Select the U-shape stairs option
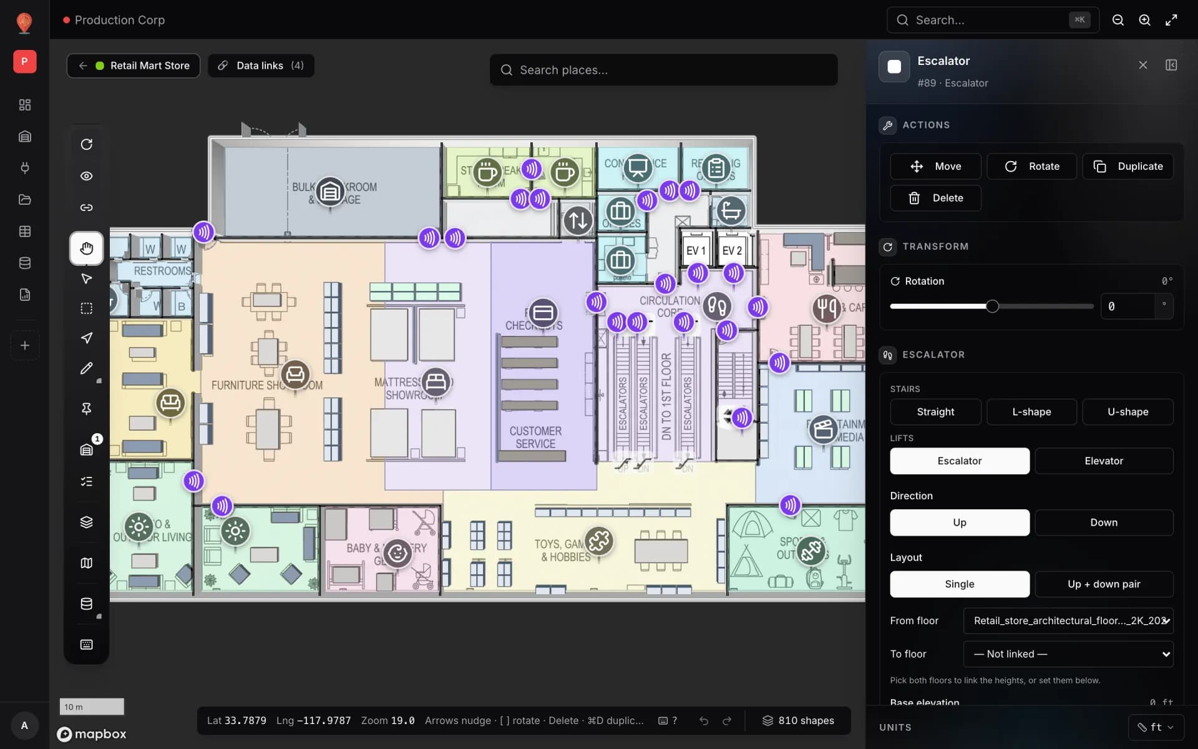1198x749 pixels. click(1127, 412)
